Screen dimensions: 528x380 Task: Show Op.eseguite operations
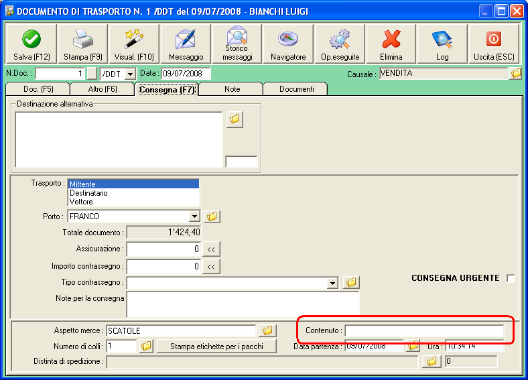click(340, 44)
